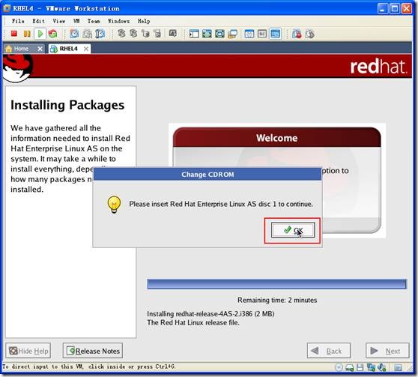Click the Show Sidebar view icon
The width and height of the screenshot is (418, 377).
tap(194, 34)
